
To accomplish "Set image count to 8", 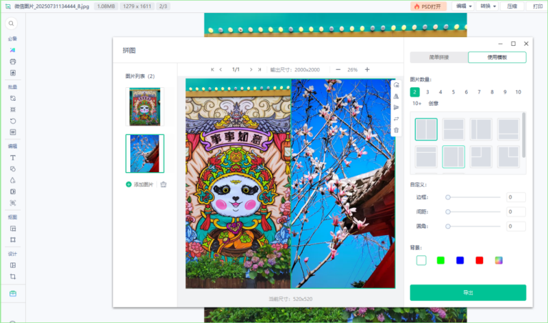I will [492, 92].
